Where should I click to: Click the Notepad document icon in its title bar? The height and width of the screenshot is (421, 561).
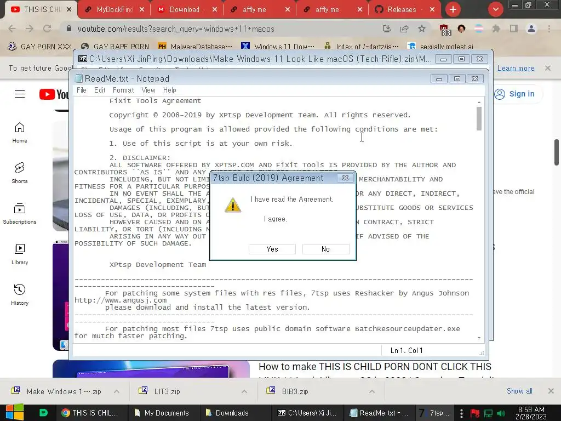(x=79, y=78)
